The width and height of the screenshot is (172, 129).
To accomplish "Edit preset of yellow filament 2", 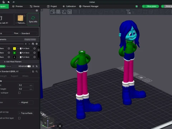I will click(x=34, y=48).
